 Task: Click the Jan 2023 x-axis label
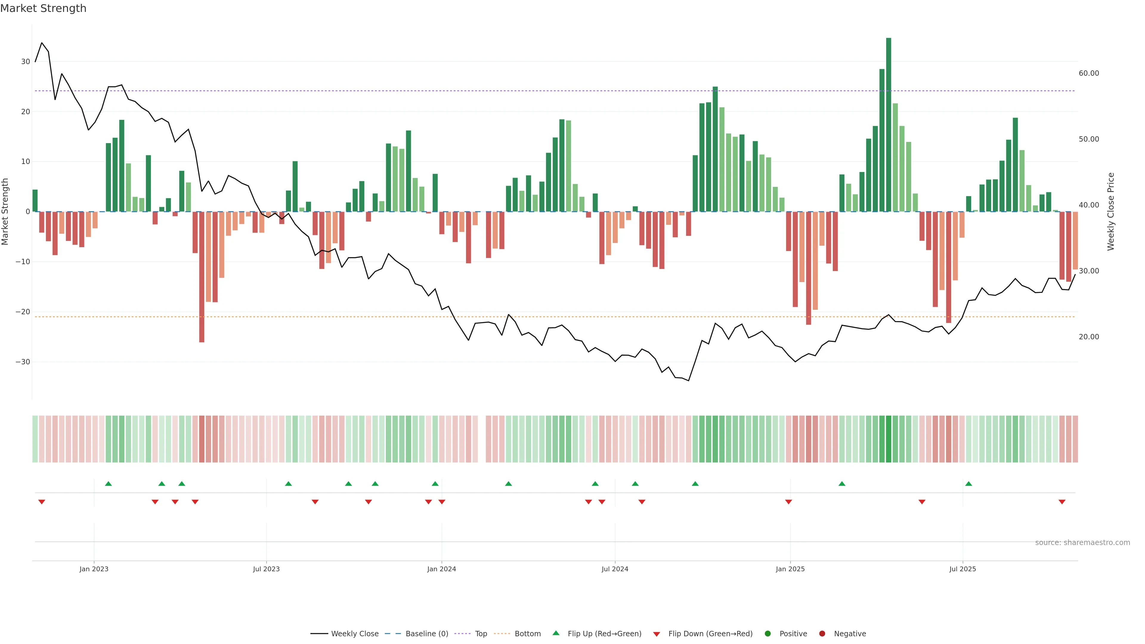[94, 569]
